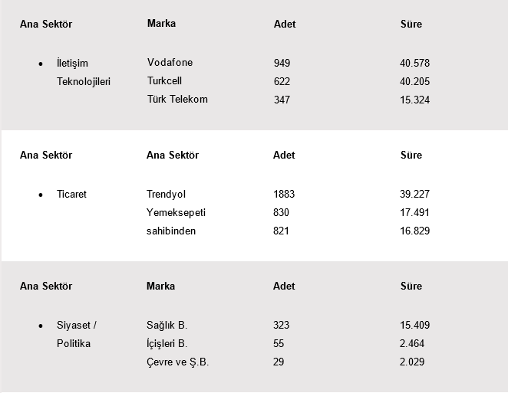The image size is (508, 393).
Task: Select the count value 830 for Yemeksepeti
Action: [281, 213]
